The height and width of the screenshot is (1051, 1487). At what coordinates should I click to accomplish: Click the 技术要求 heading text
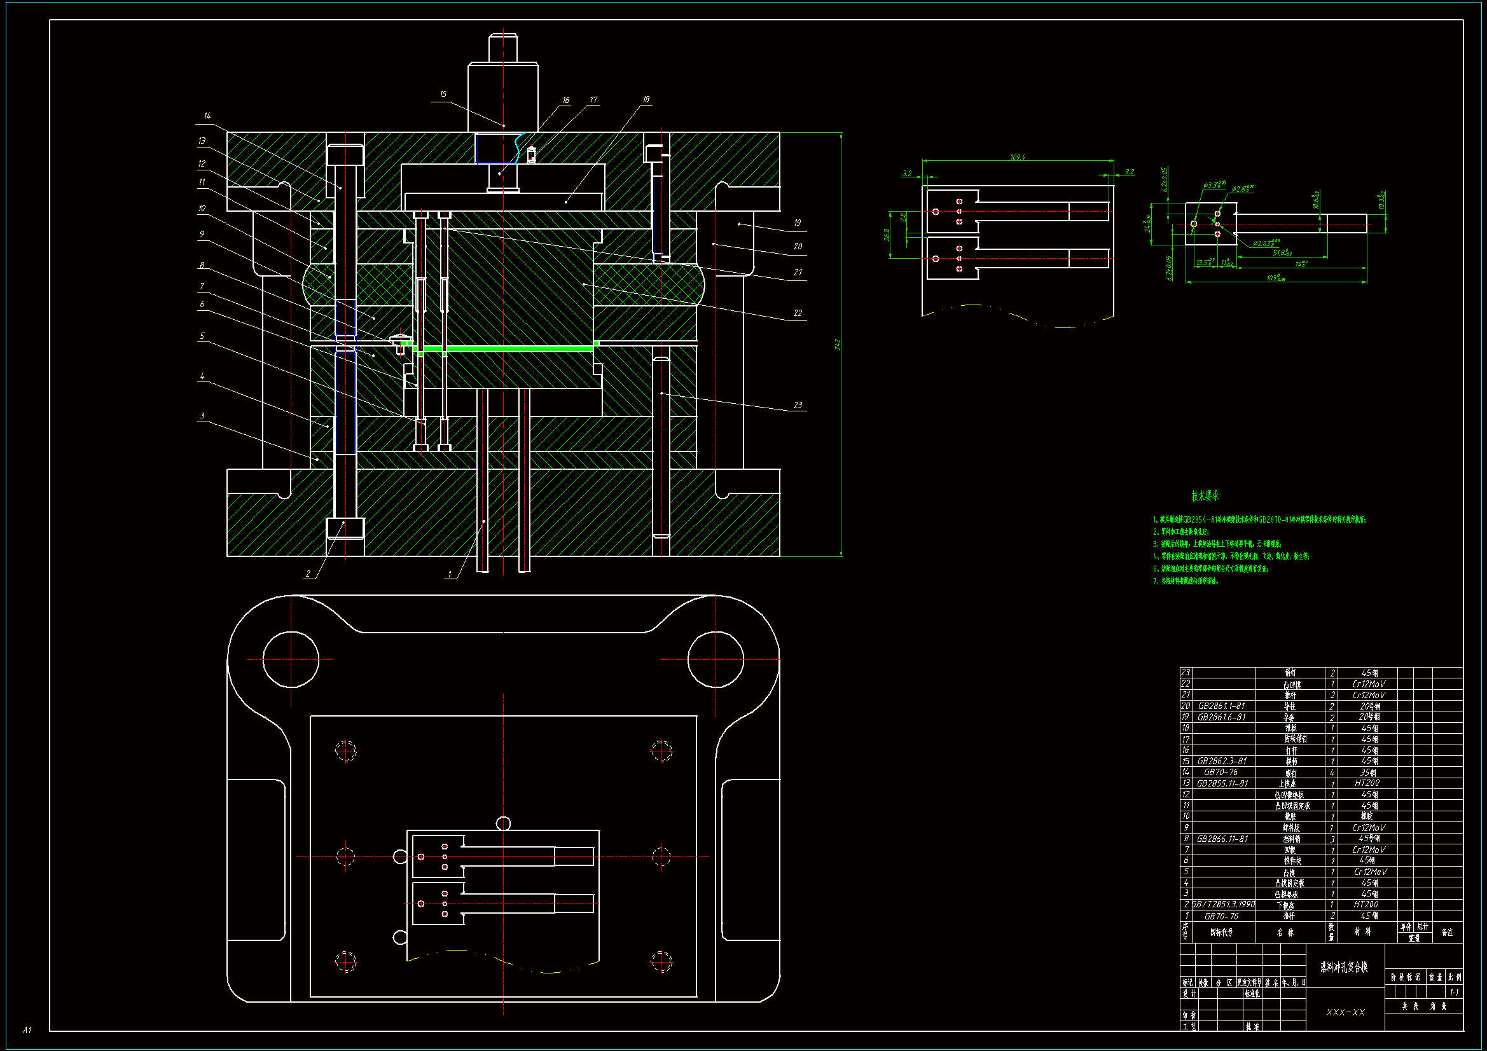tap(1205, 495)
